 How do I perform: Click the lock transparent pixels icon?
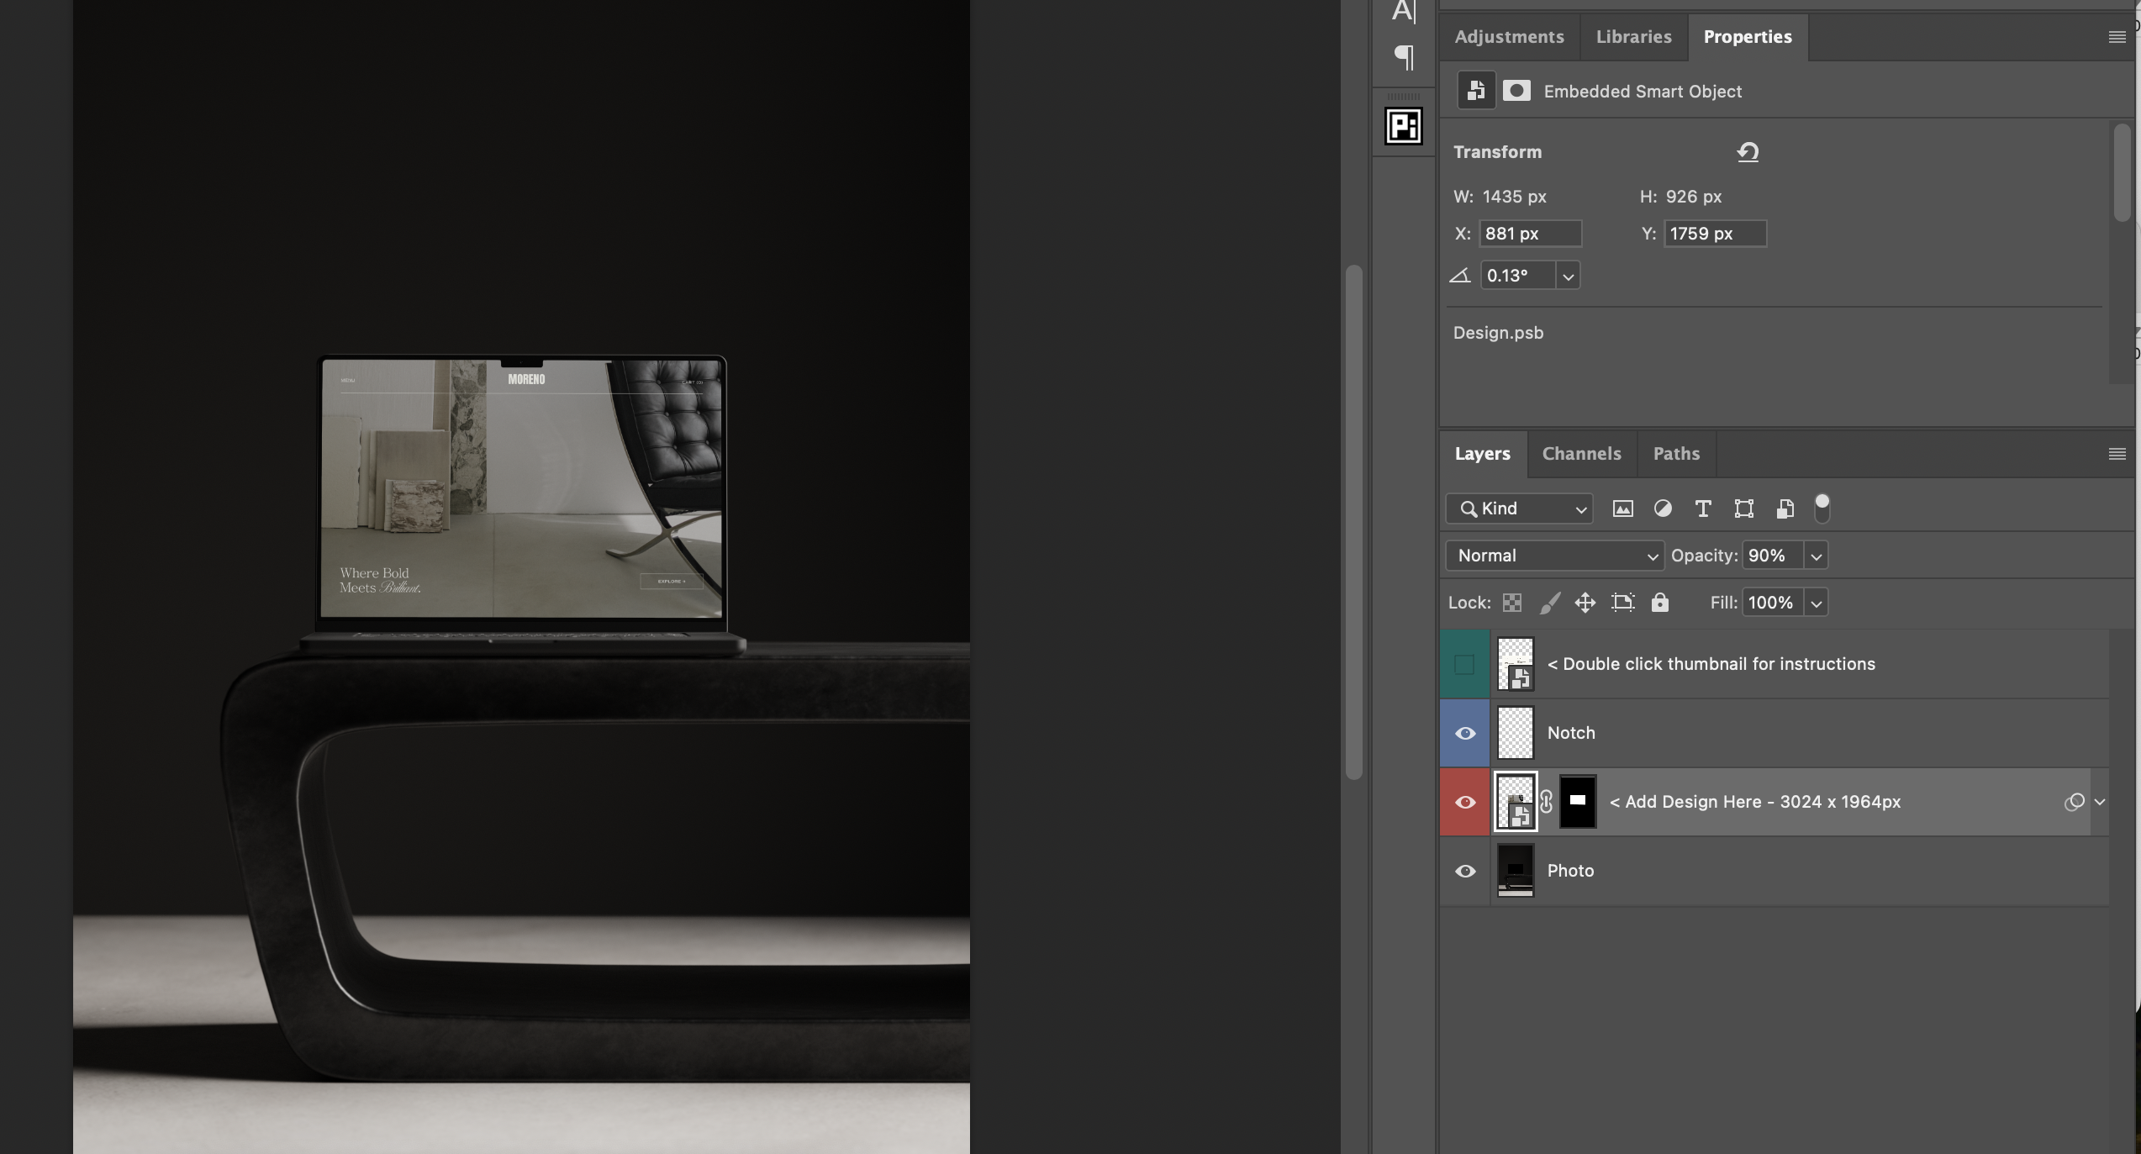click(x=1512, y=603)
